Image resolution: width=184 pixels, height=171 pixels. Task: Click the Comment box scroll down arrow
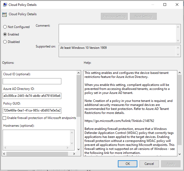178,41
